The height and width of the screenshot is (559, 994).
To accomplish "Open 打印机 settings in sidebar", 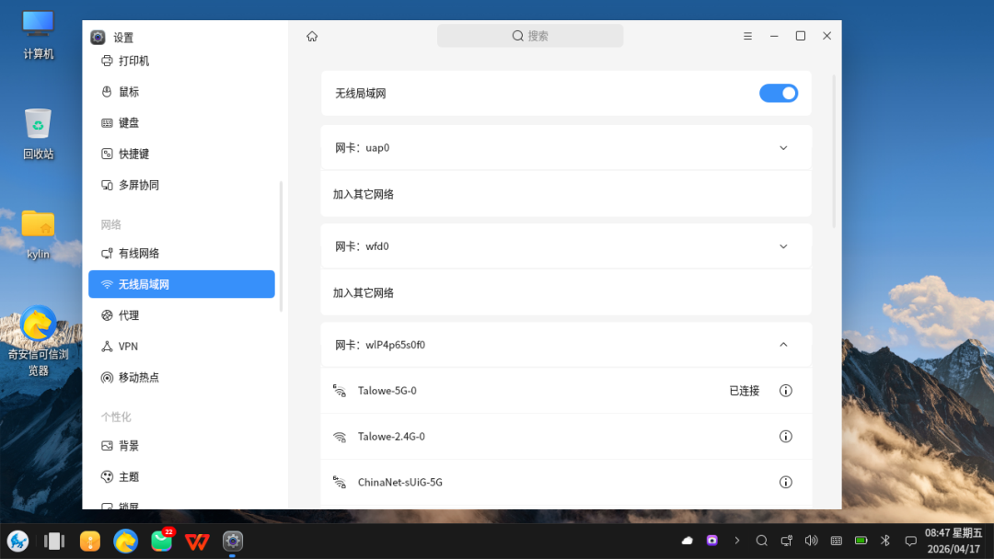I will point(181,61).
